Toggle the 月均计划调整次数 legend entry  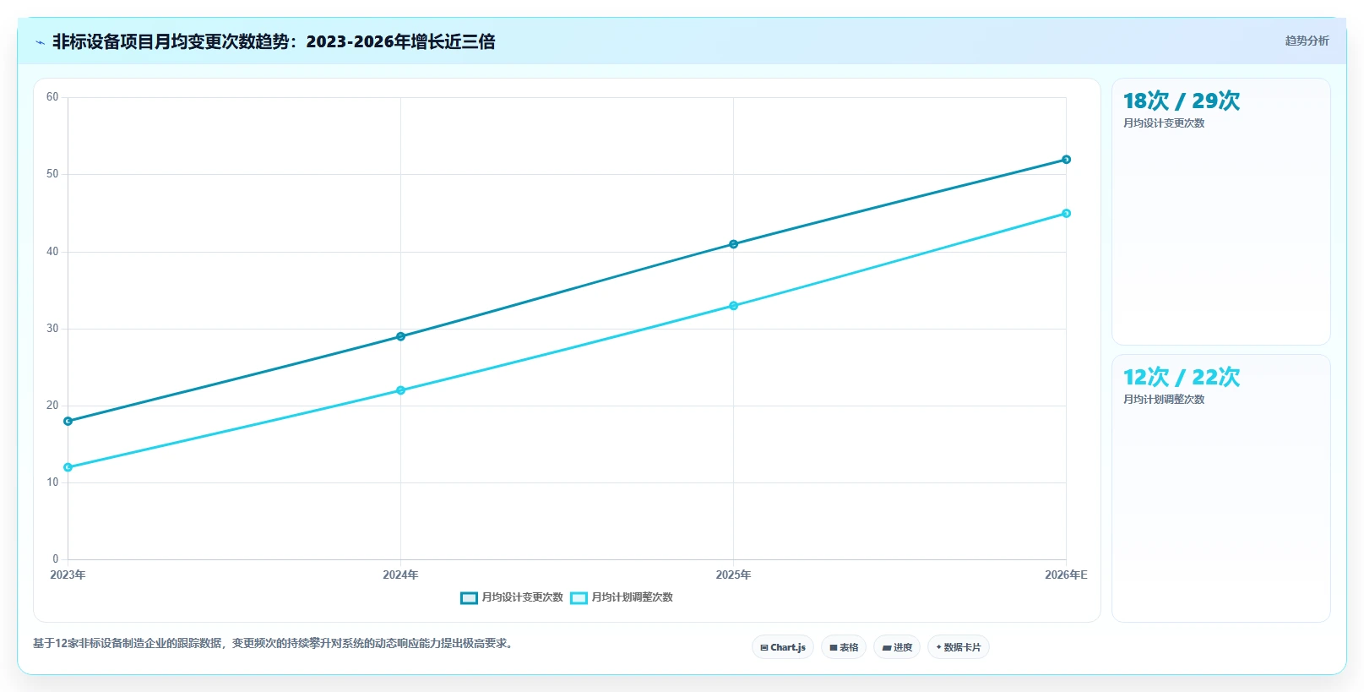(622, 597)
